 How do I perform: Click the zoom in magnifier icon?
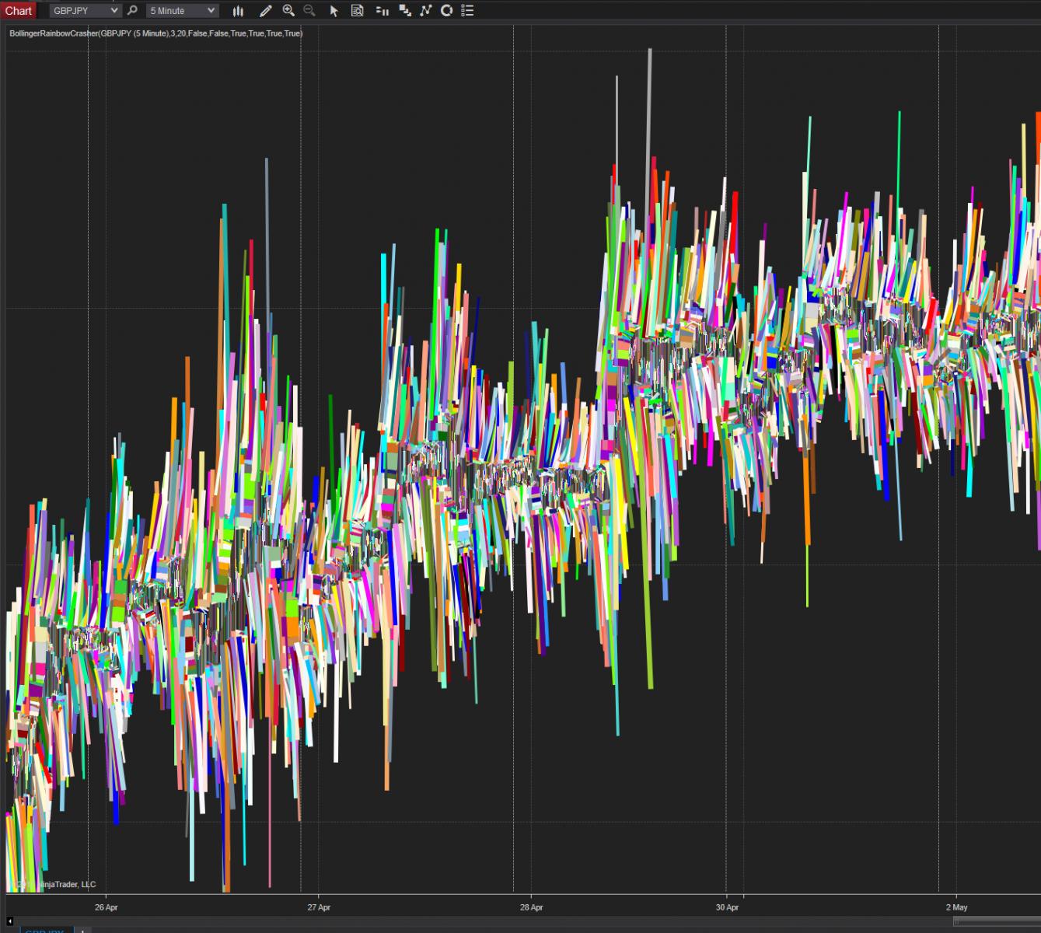(288, 11)
